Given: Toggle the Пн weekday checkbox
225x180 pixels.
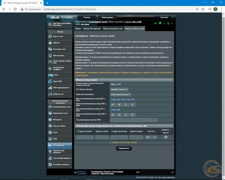Looking at the screenshot, I should pyautogui.click(x=112, y=99).
